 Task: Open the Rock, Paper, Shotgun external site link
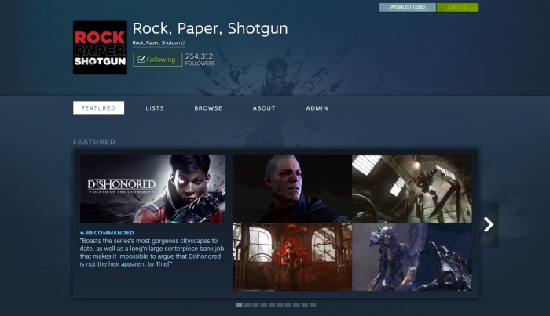click(159, 42)
